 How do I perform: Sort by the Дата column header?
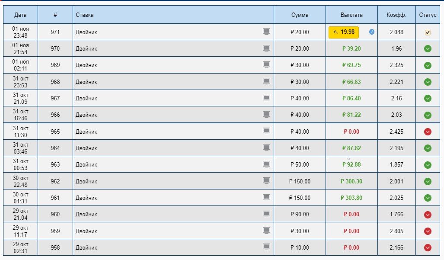20,15
